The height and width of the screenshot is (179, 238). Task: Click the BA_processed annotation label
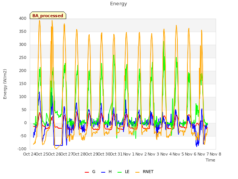[x=48, y=15]
